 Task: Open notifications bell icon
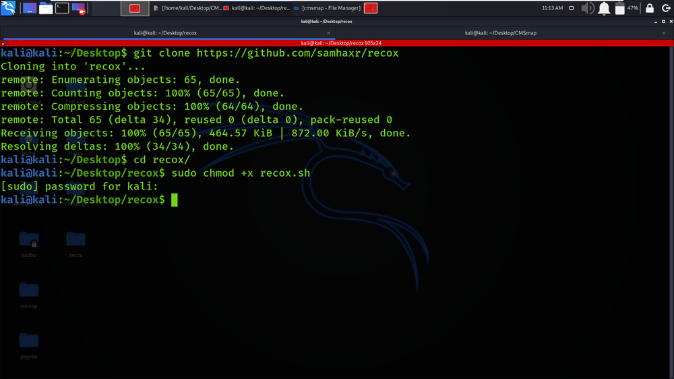(604, 8)
